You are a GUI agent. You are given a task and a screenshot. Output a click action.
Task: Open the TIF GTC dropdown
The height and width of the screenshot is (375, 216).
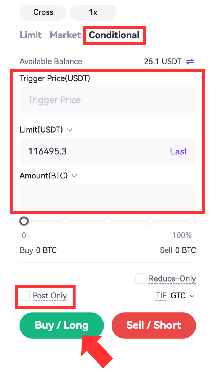point(183,296)
